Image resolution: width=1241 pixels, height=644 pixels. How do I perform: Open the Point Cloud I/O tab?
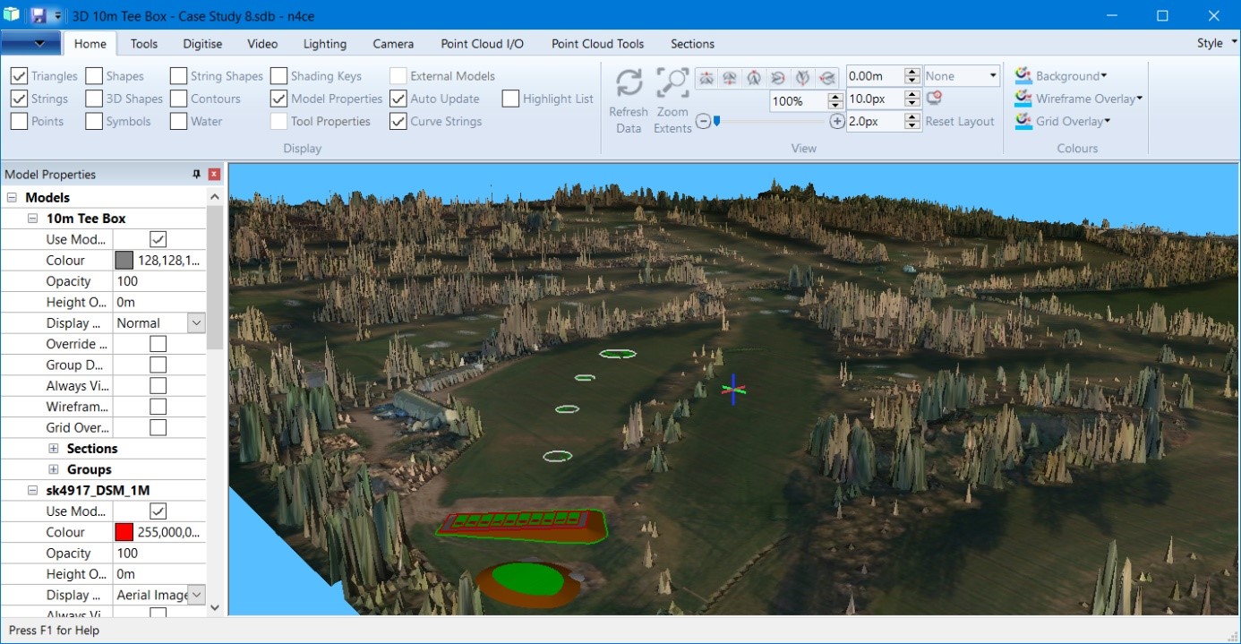pos(483,43)
